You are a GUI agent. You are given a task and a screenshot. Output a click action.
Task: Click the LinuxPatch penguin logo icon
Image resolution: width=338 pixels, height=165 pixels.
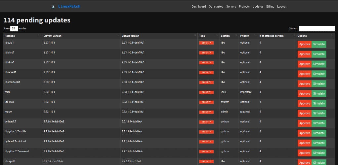click(53, 7)
